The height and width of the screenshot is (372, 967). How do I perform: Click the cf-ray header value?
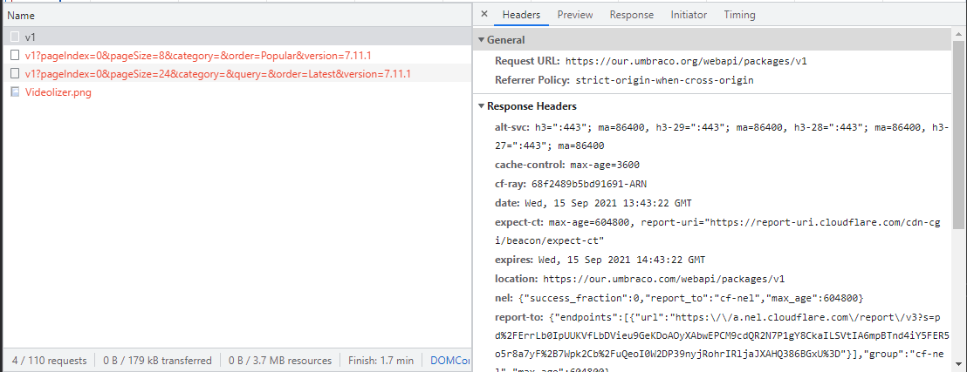coord(587,184)
